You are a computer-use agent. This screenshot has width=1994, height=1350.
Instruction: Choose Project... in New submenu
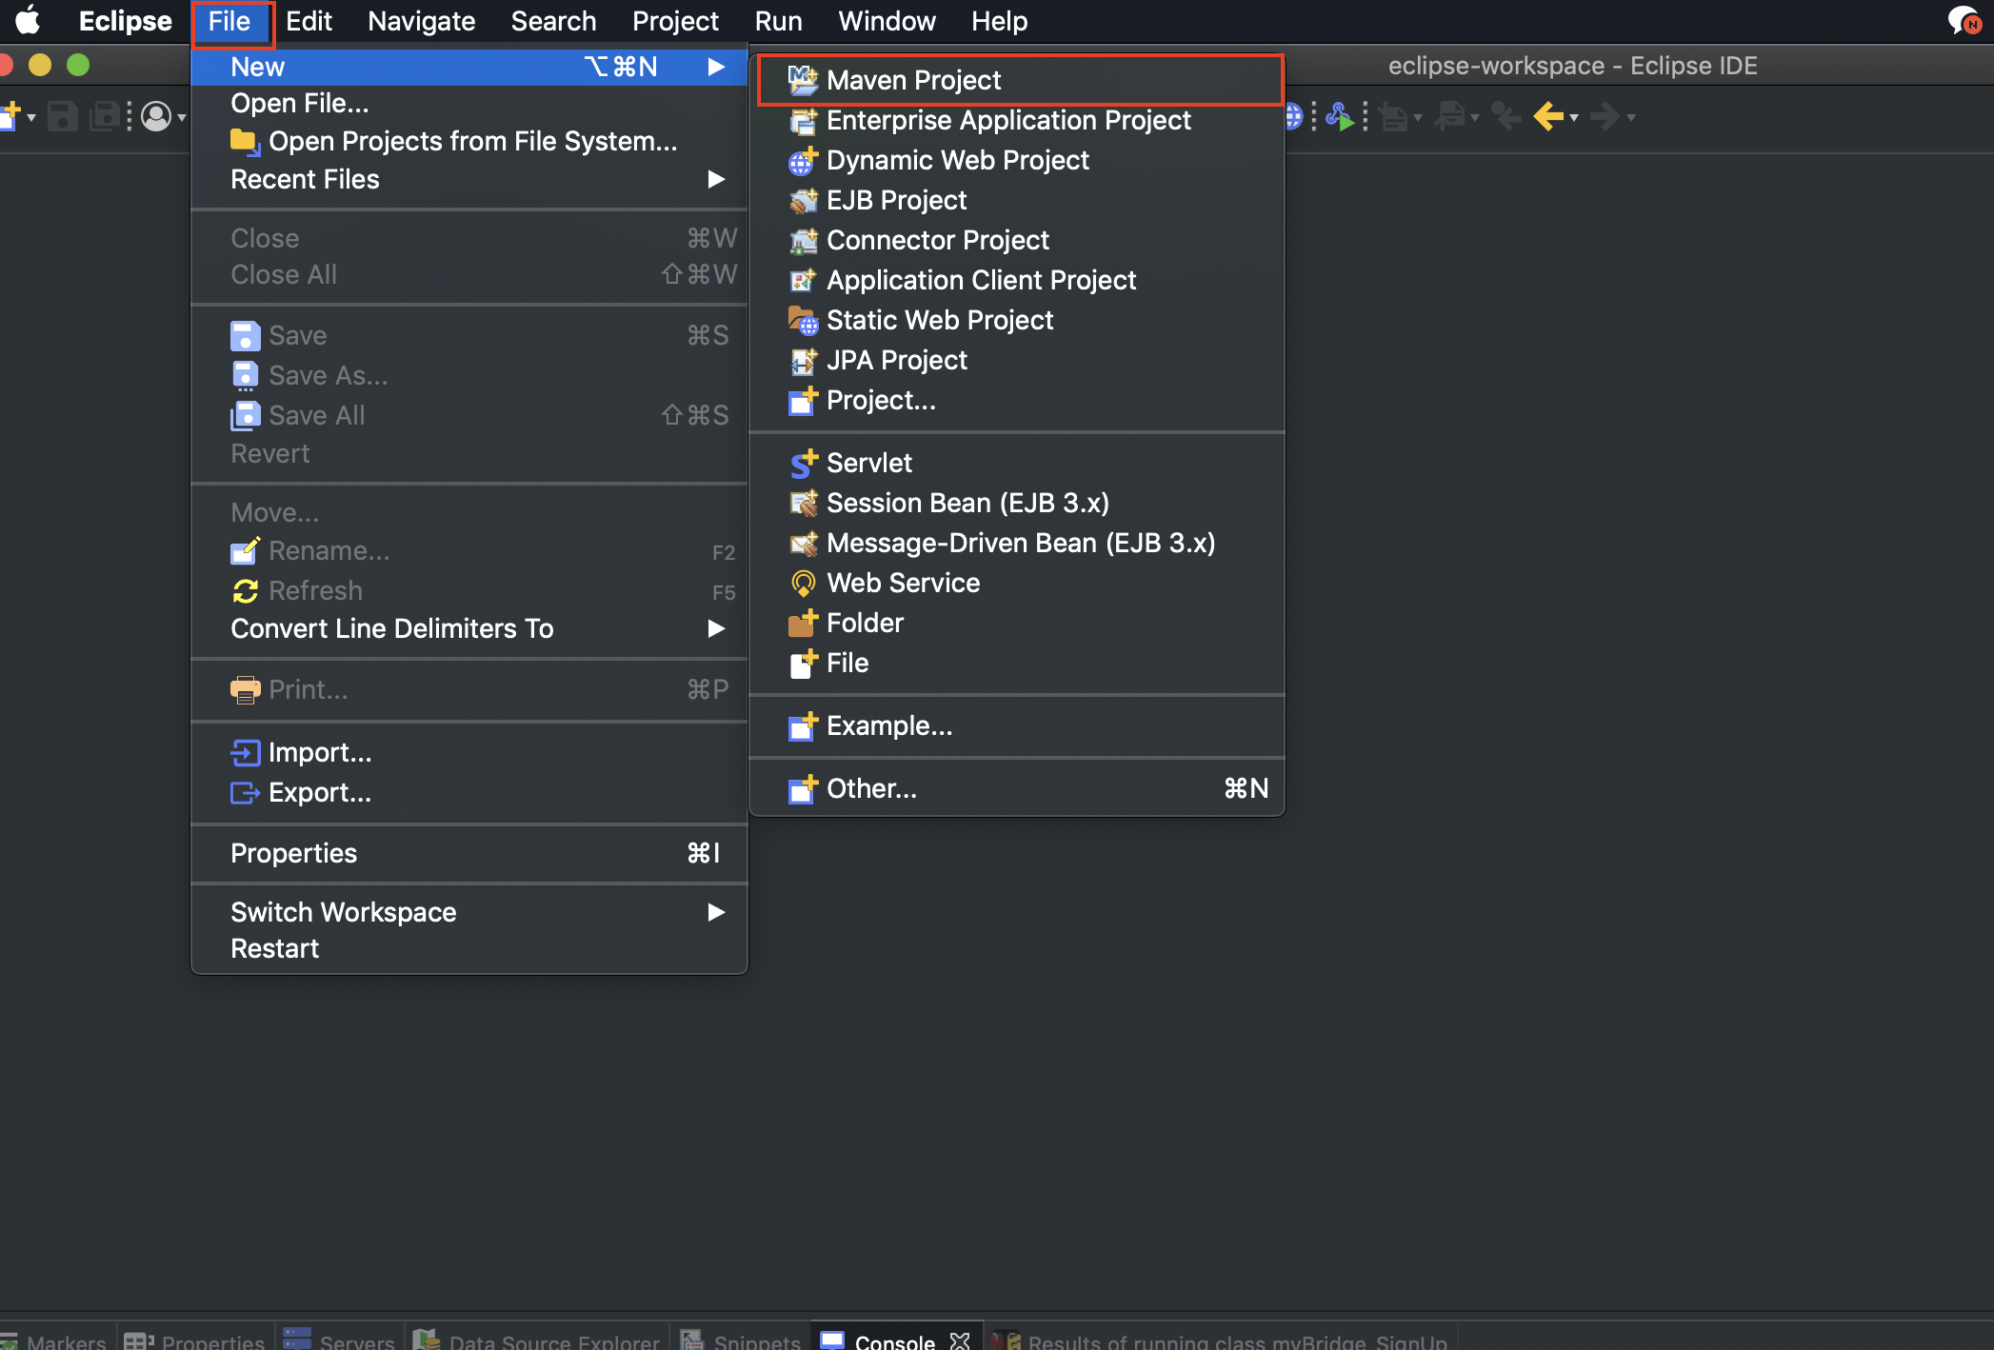pyautogui.click(x=1017, y=401)
